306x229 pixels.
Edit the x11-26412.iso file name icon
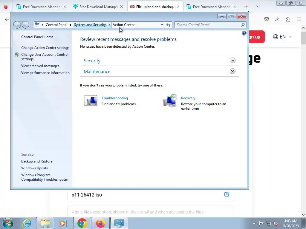[227, 194]
